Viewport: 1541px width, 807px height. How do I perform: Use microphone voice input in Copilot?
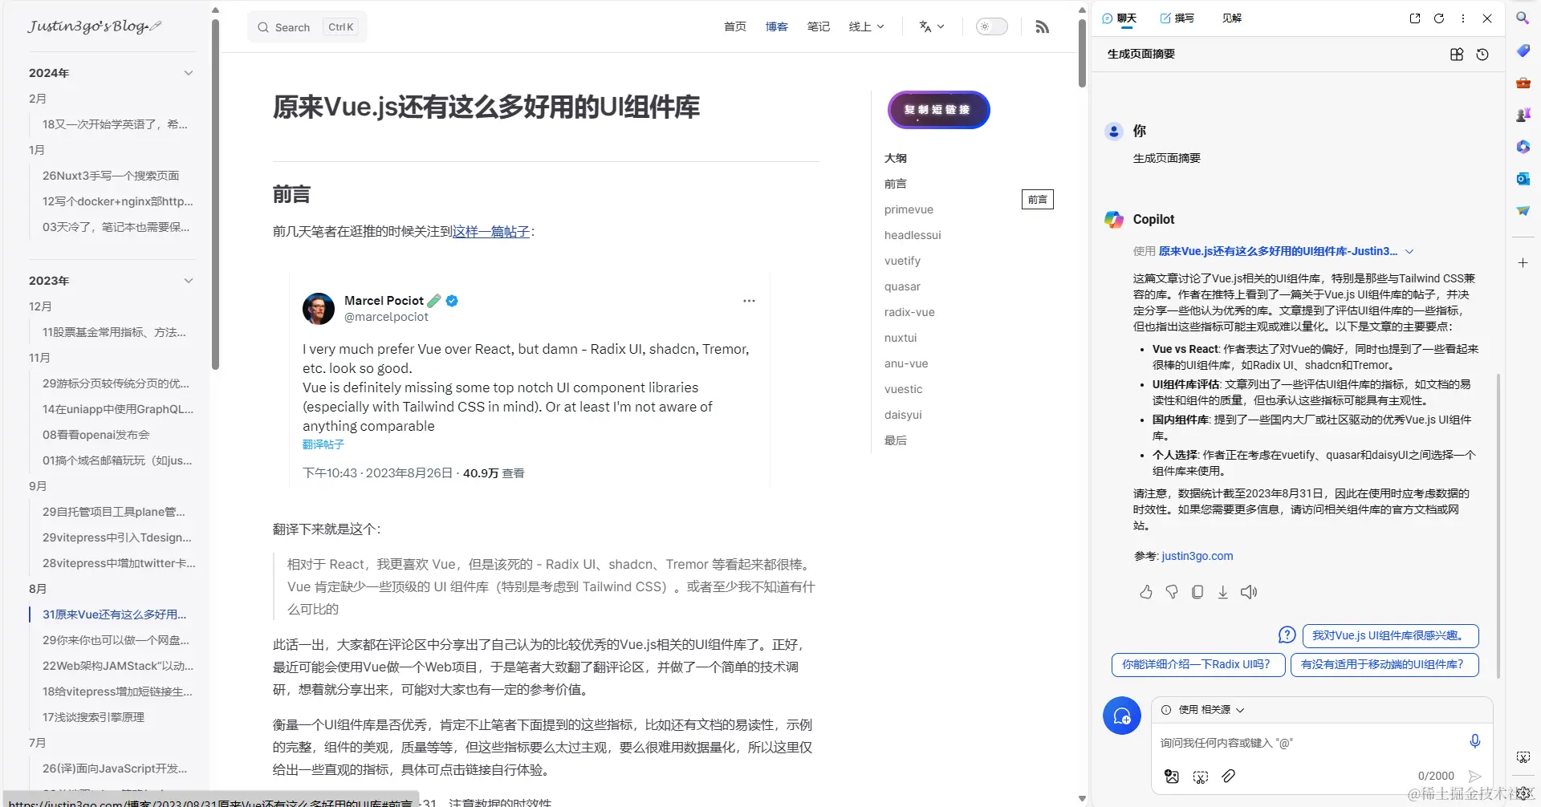tap(1474, 741)
